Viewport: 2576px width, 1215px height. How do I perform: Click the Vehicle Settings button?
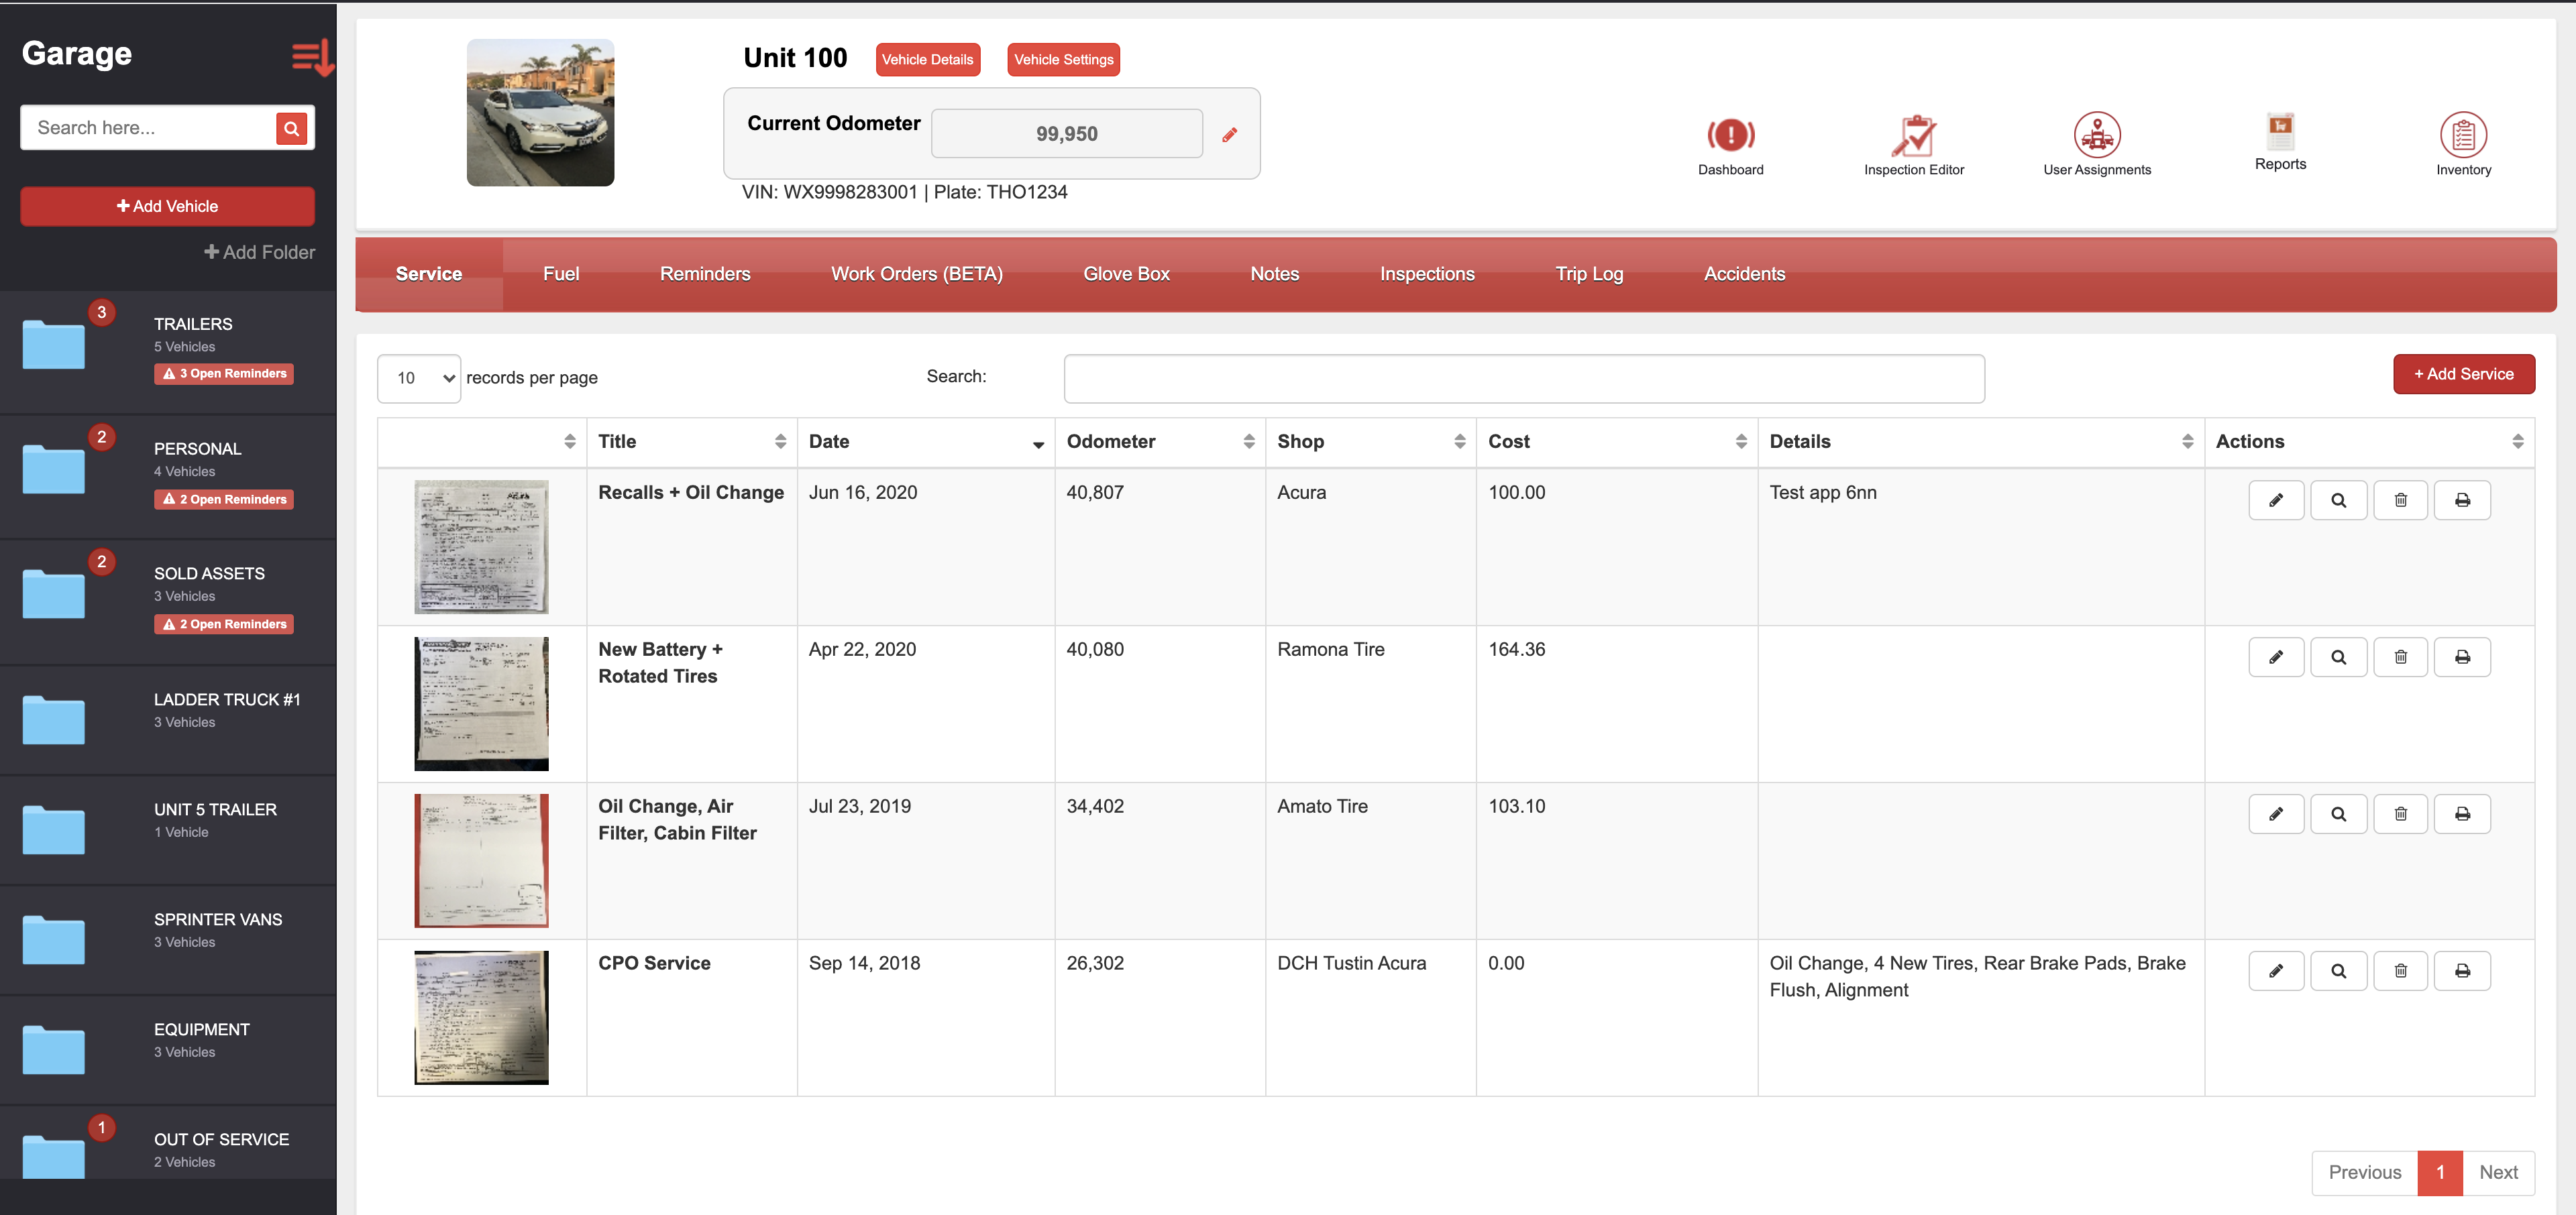coord(1063,60)
